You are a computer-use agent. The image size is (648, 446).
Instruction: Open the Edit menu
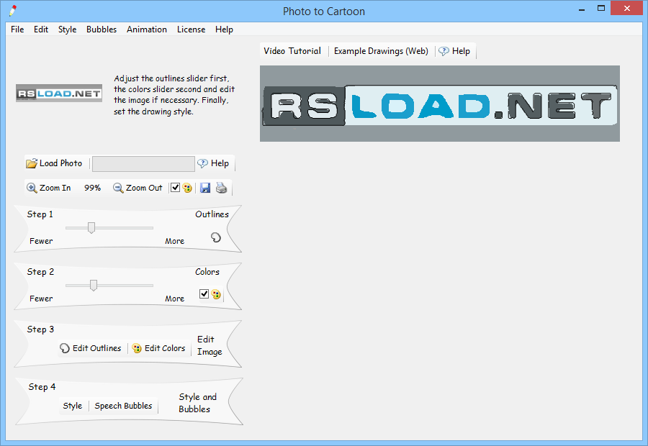click(x=41, y=29)
